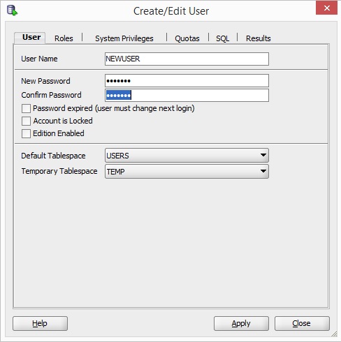Switch to the Roles tab

[64, 38]
